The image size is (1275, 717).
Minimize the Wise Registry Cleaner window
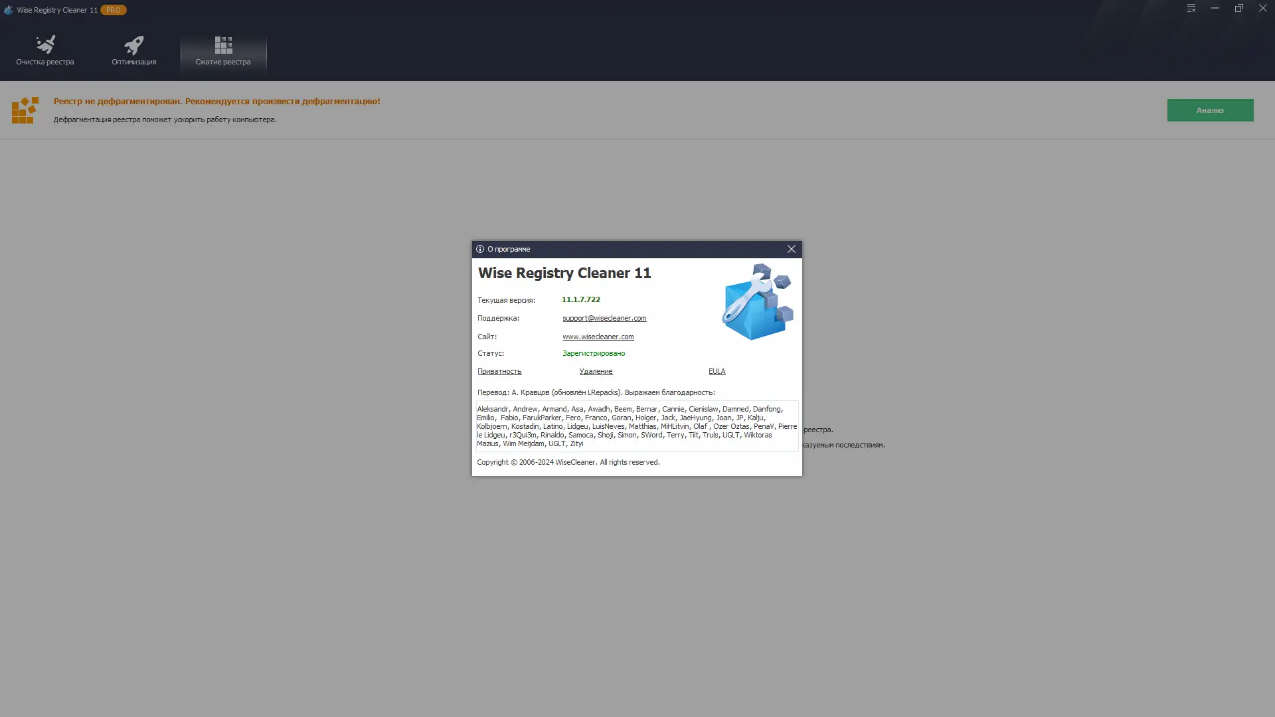1215,9
